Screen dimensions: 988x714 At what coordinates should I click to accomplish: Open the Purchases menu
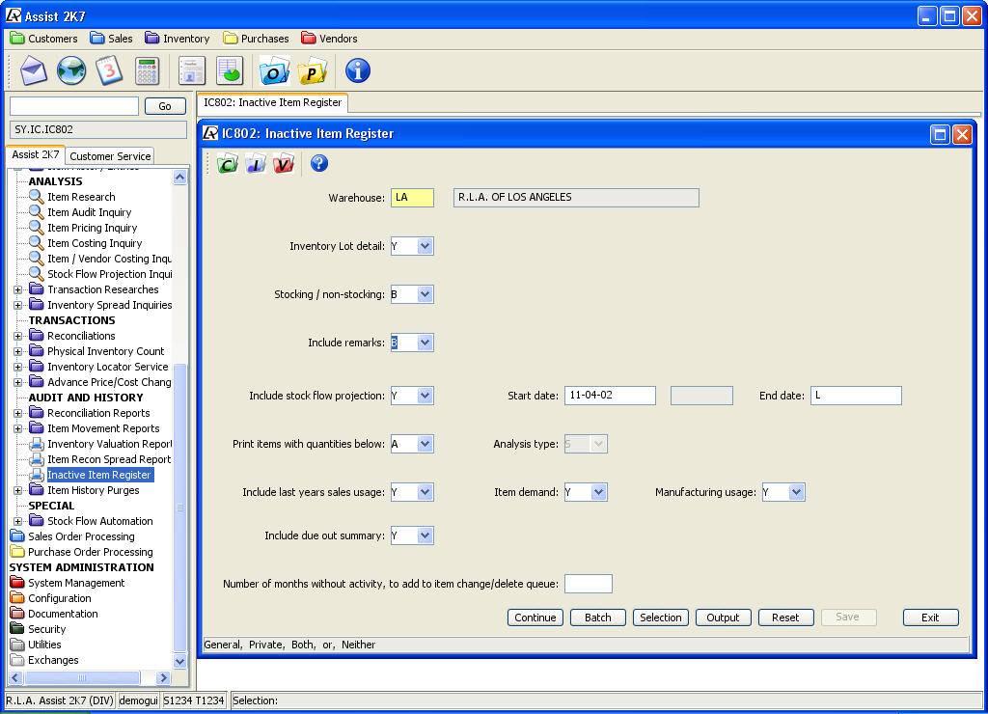pyautogui.click(x=256, y=39)
